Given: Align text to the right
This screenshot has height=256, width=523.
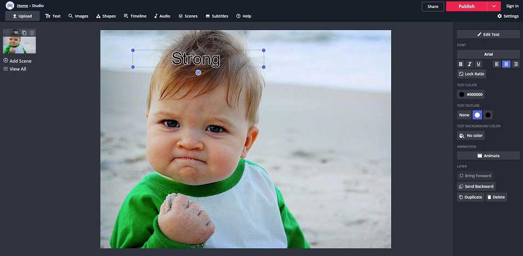Looking at the screenshot, I should pyautogui.click(x=515, y=64).
